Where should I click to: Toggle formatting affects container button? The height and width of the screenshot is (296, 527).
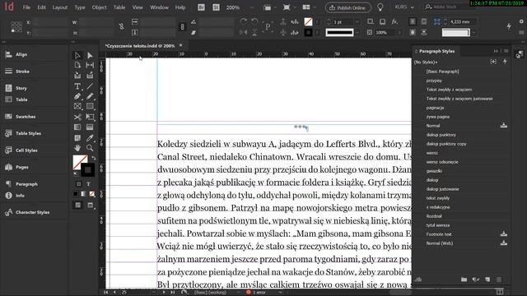[79, 184]
